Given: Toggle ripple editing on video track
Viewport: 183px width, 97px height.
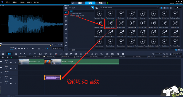Looking at the screenshot, I should [x=16, y=63].
